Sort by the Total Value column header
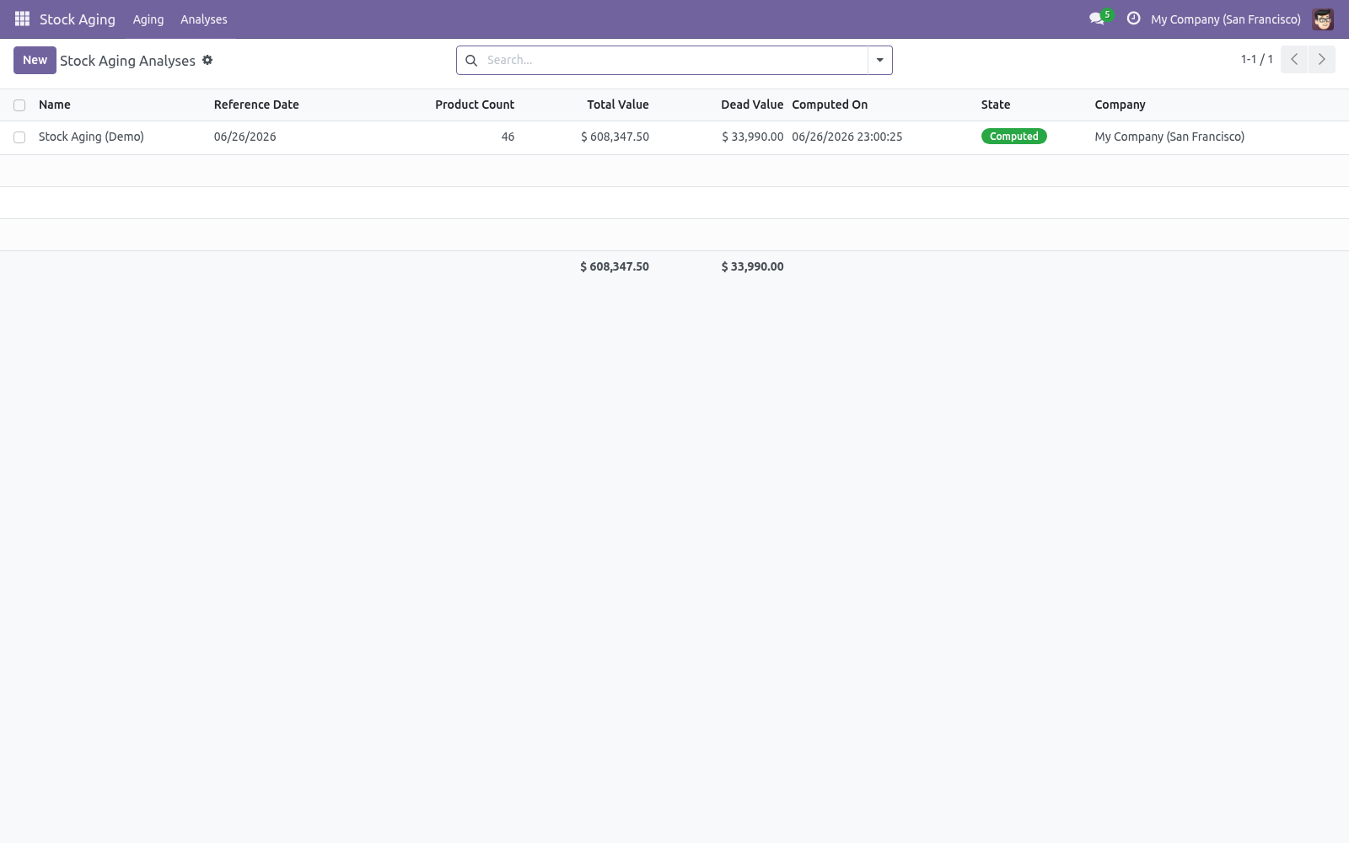This screenshot has height=843, width=1349. point(618,105)
